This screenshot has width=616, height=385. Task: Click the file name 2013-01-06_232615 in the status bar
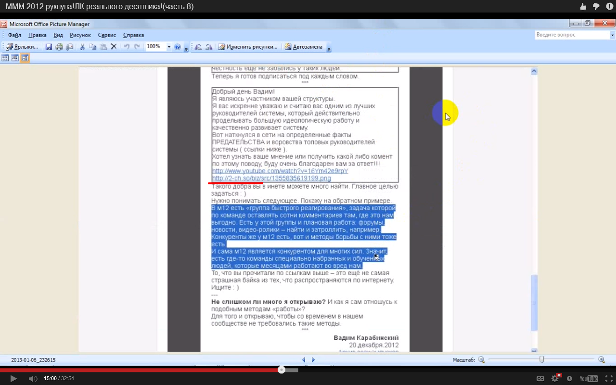point(33,359)
